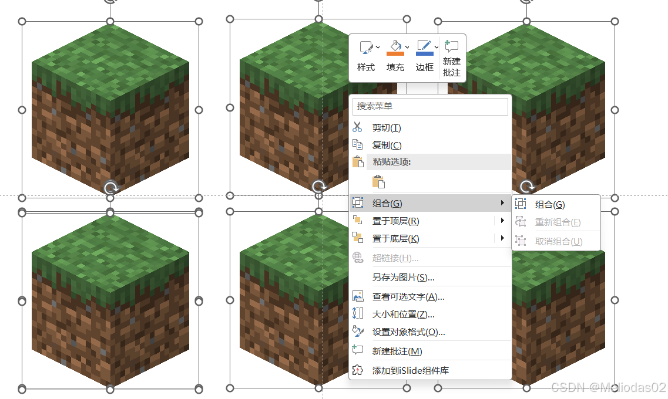Click 新建批注 in the mini toolbar
Viewport: 668px width, 399px height.
point(452,58)
